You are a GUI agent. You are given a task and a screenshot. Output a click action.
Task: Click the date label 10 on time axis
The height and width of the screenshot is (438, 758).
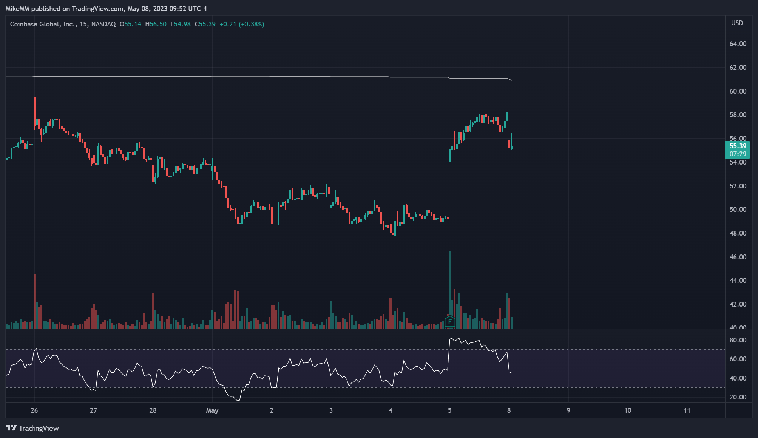628,410
